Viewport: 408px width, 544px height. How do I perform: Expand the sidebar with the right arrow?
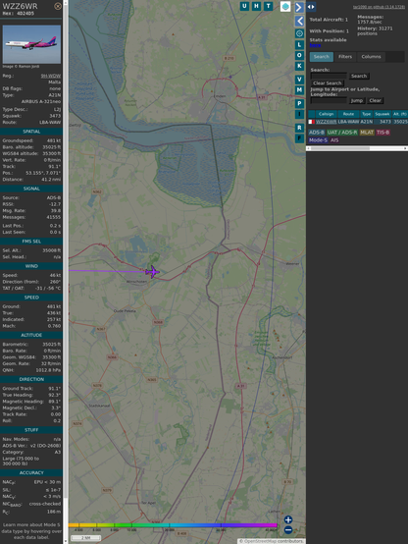(x=299, y=7)
